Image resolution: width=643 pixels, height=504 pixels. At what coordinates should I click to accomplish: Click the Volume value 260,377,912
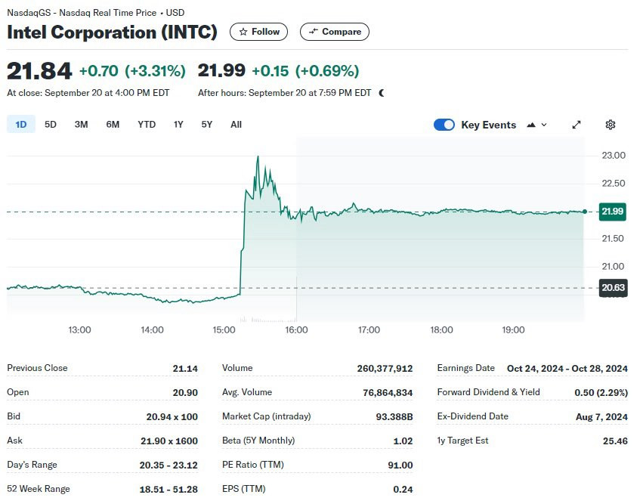click(x=385, y=368)
